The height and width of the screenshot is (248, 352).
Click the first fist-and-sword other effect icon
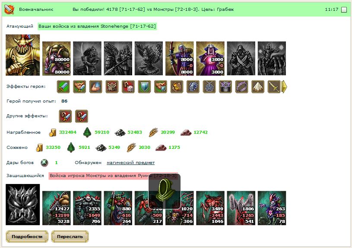click(65, 116)
